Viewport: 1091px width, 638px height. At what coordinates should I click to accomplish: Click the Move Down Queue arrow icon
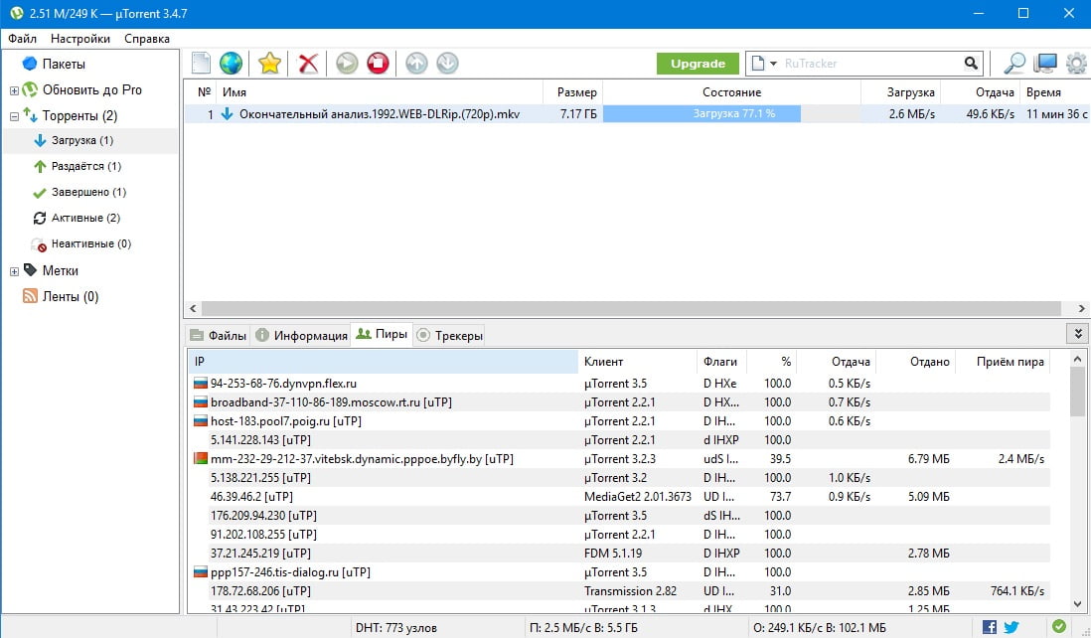(447, 64)
